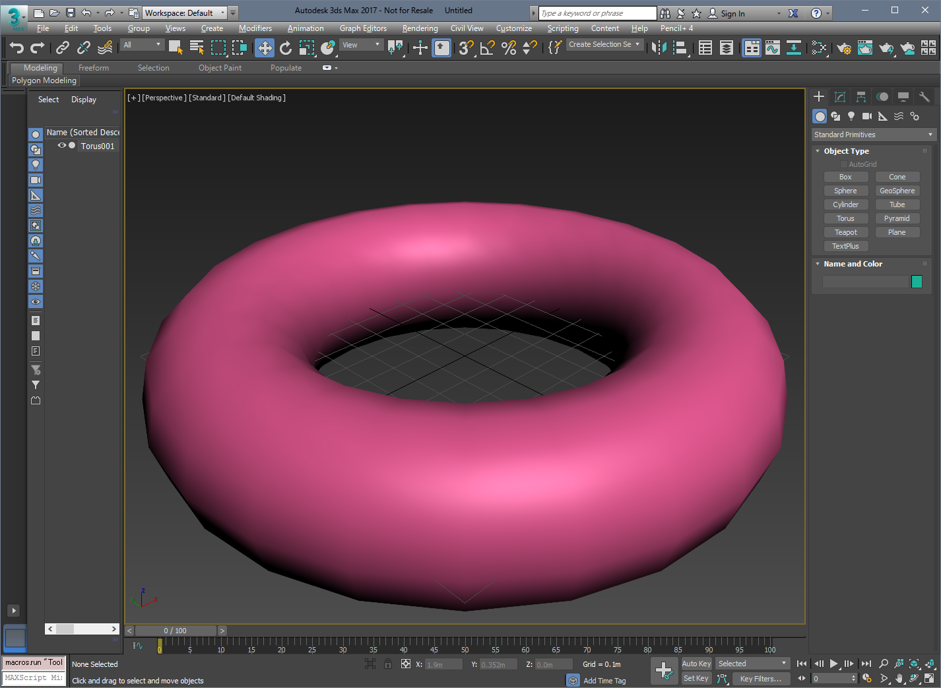Switch to Lights creation category
The image size is (941, 688).
pos(851,116)
